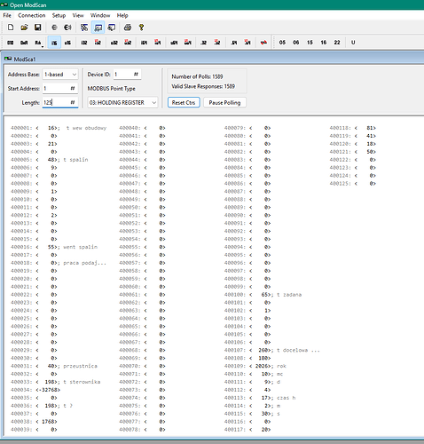424x444 pixels.
Task: Select the swapped 64-bit float format icon
Action: [x=247, y=43]
